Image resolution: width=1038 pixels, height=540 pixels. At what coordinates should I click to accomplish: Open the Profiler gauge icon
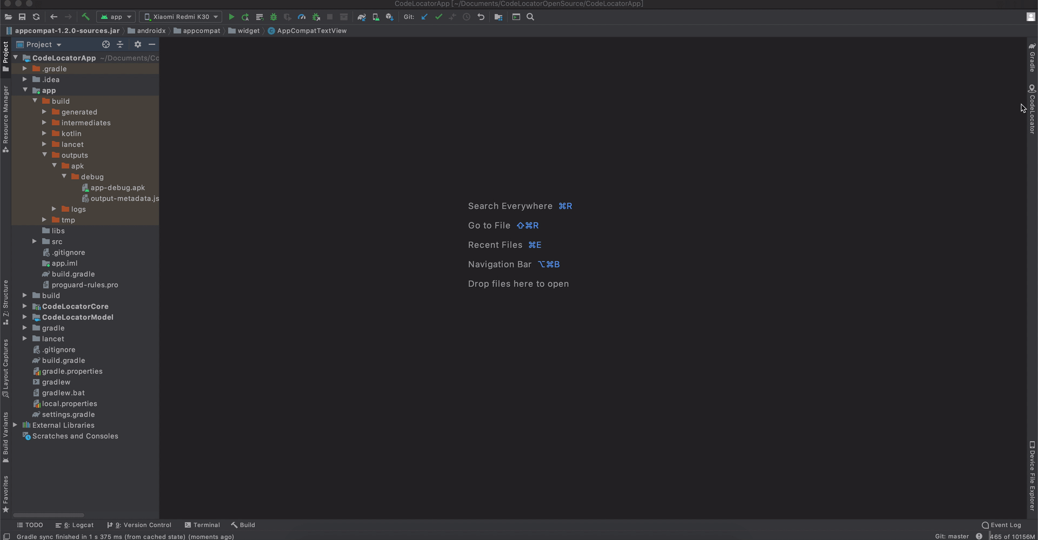[302, 17]
